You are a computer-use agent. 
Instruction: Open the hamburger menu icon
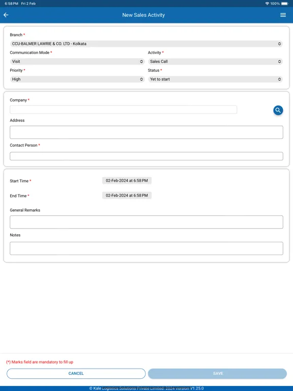pyautogui.click(x=283, y=15)
